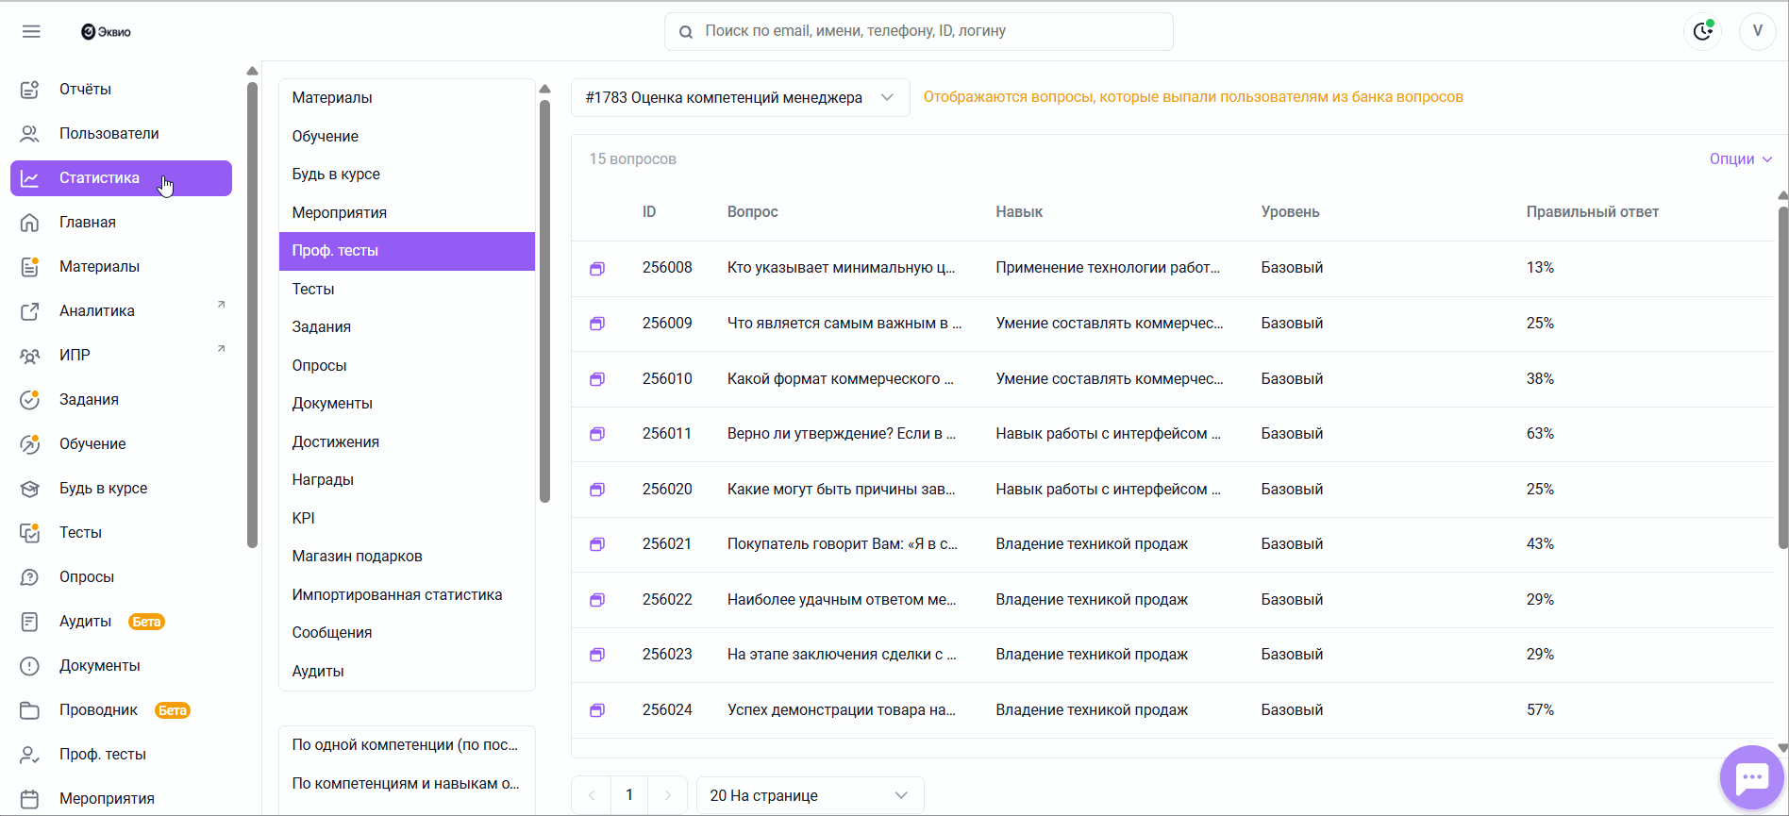This screenshot has height=816, width=1789.
Task: Click the search field by email
Action: (x=918, y=31)
